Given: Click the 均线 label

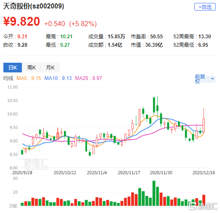Looking at the screenshot, I should (x=8, y=78).
